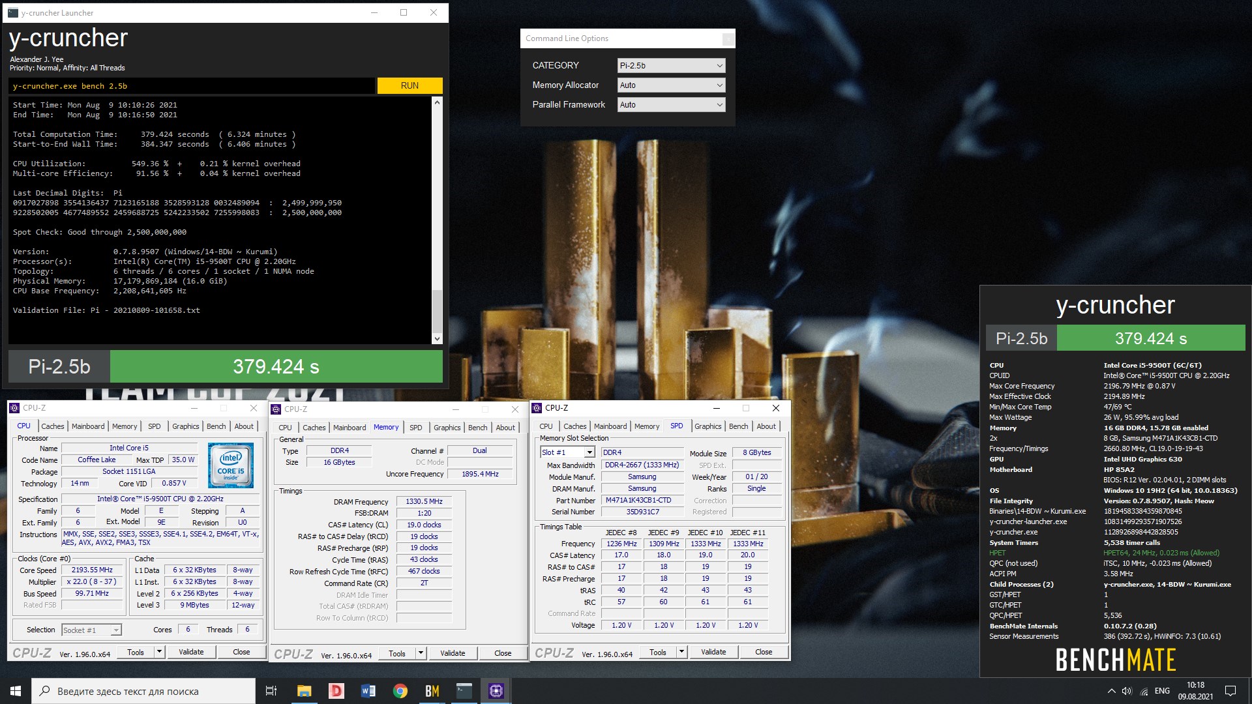The width and height of the screenshot is (1252, 704).
Task: Expand Tools dropdown arrow in left CPU-Z window
Action: pos(159,652)
